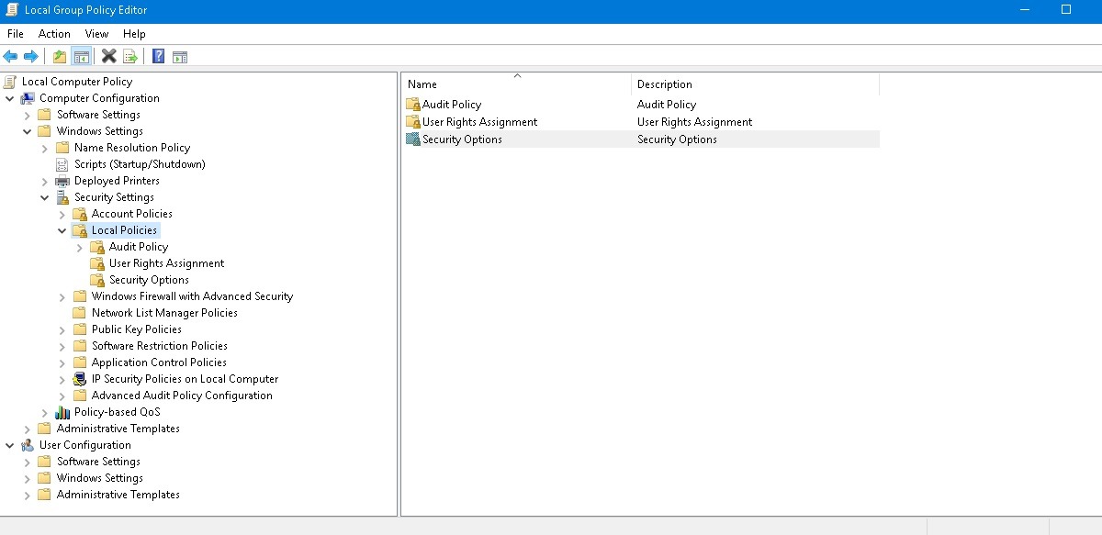Toggle the Show/Hide Console Tree icon
This screenshot has width=1102, height=535.
pos(80,56)
